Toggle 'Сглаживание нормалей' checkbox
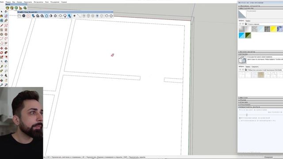Screen dimensions: 283x159 click(x=240, y=118)
